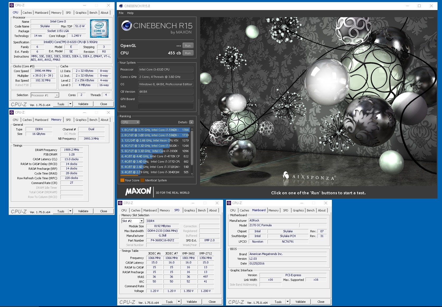
Task: Click DRAM Frequency 1909.2 MHz value
Action: tap(72, 150)
